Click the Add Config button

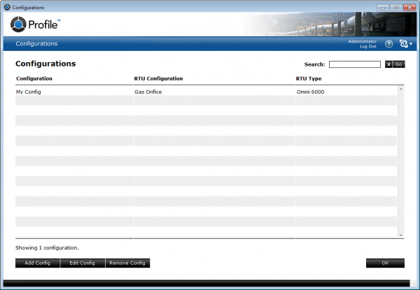point(38,263)
